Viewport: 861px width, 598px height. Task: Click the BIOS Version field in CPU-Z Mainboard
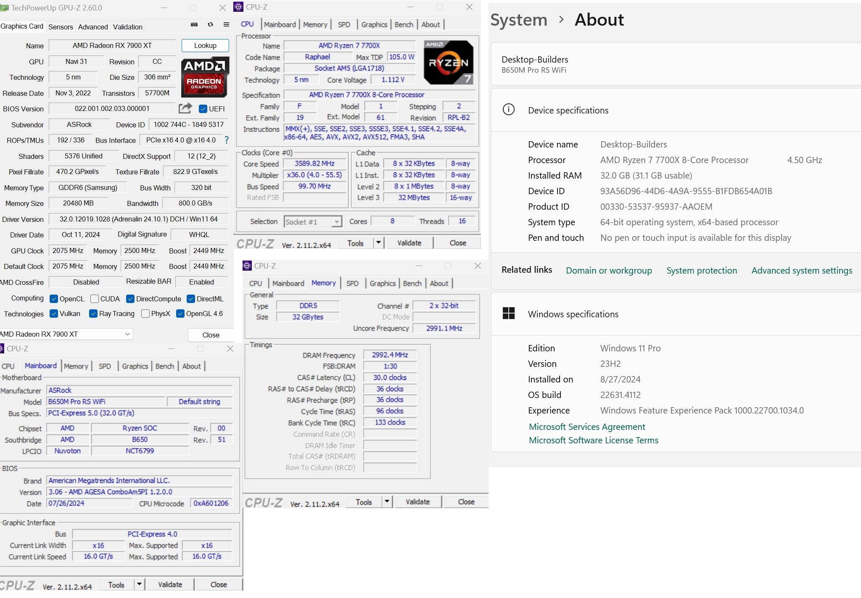[139, 492]
